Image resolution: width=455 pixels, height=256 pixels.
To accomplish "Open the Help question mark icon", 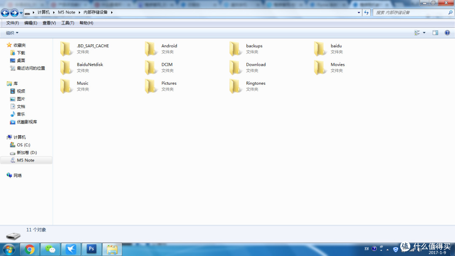I will pyautogui.click(x=447, y=33).
